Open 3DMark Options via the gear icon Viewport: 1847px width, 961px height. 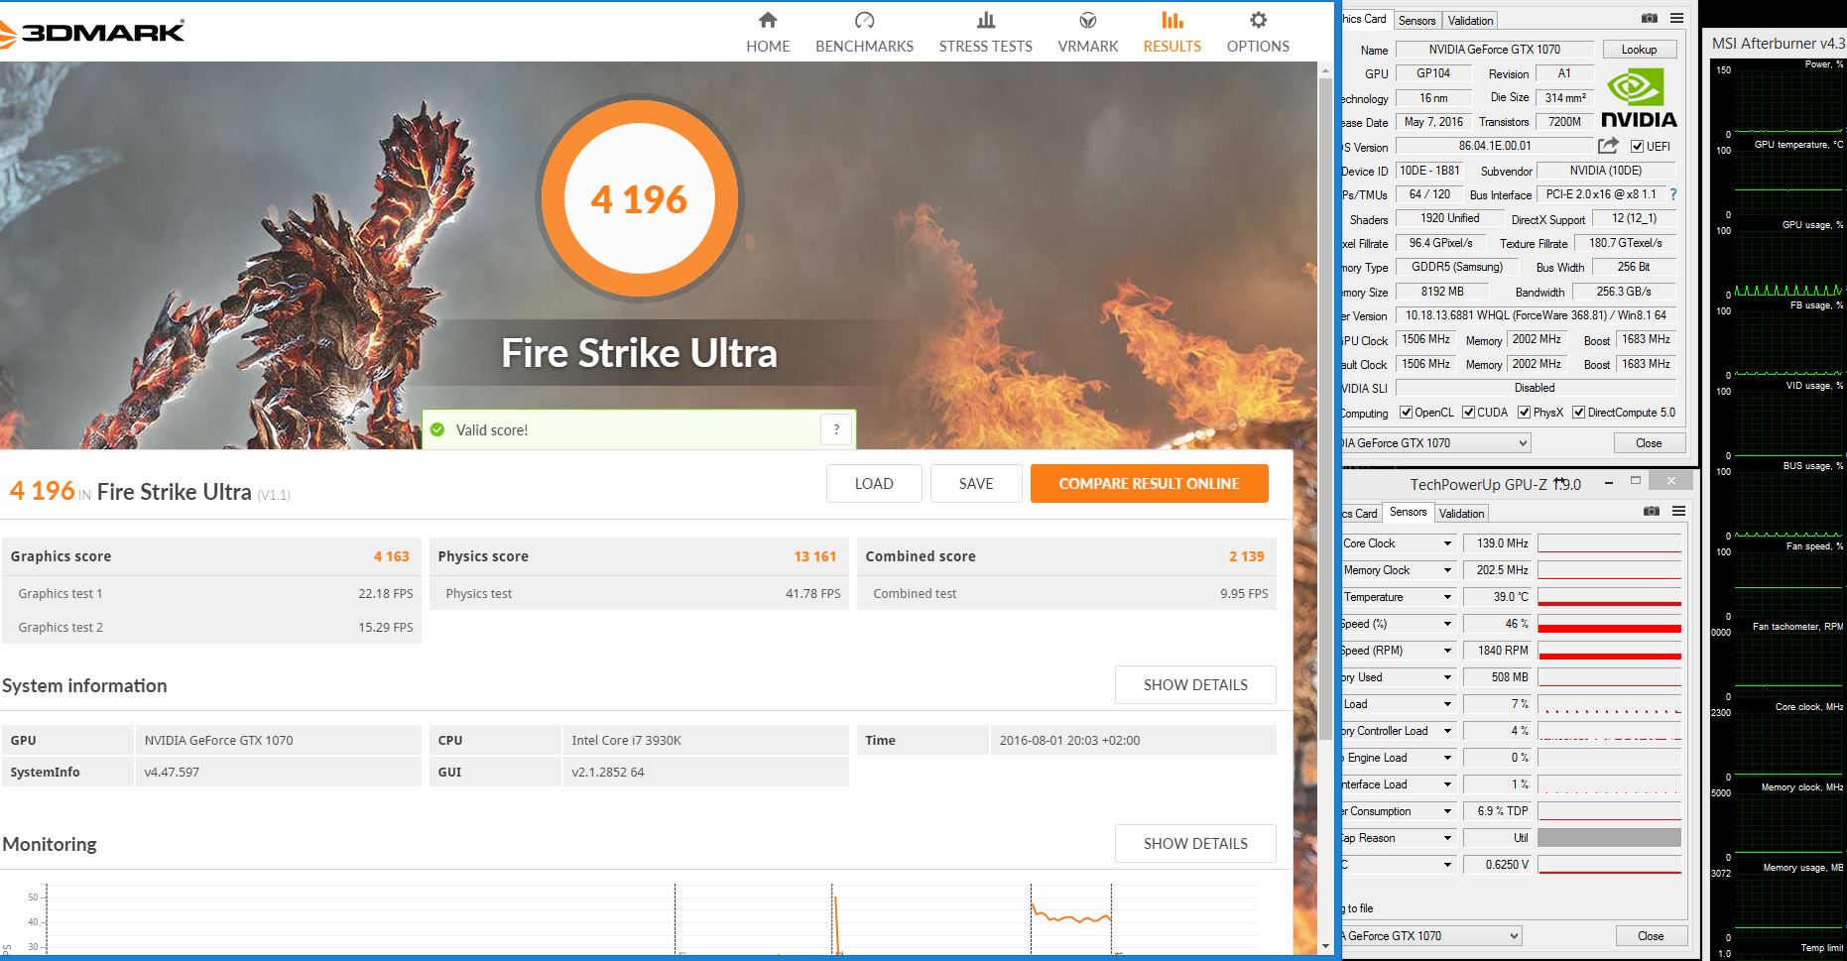point(1256,31)
